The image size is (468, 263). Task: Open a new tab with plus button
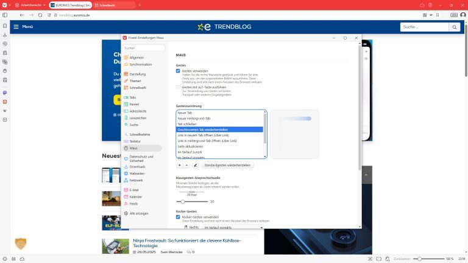(x=140, y=5)
